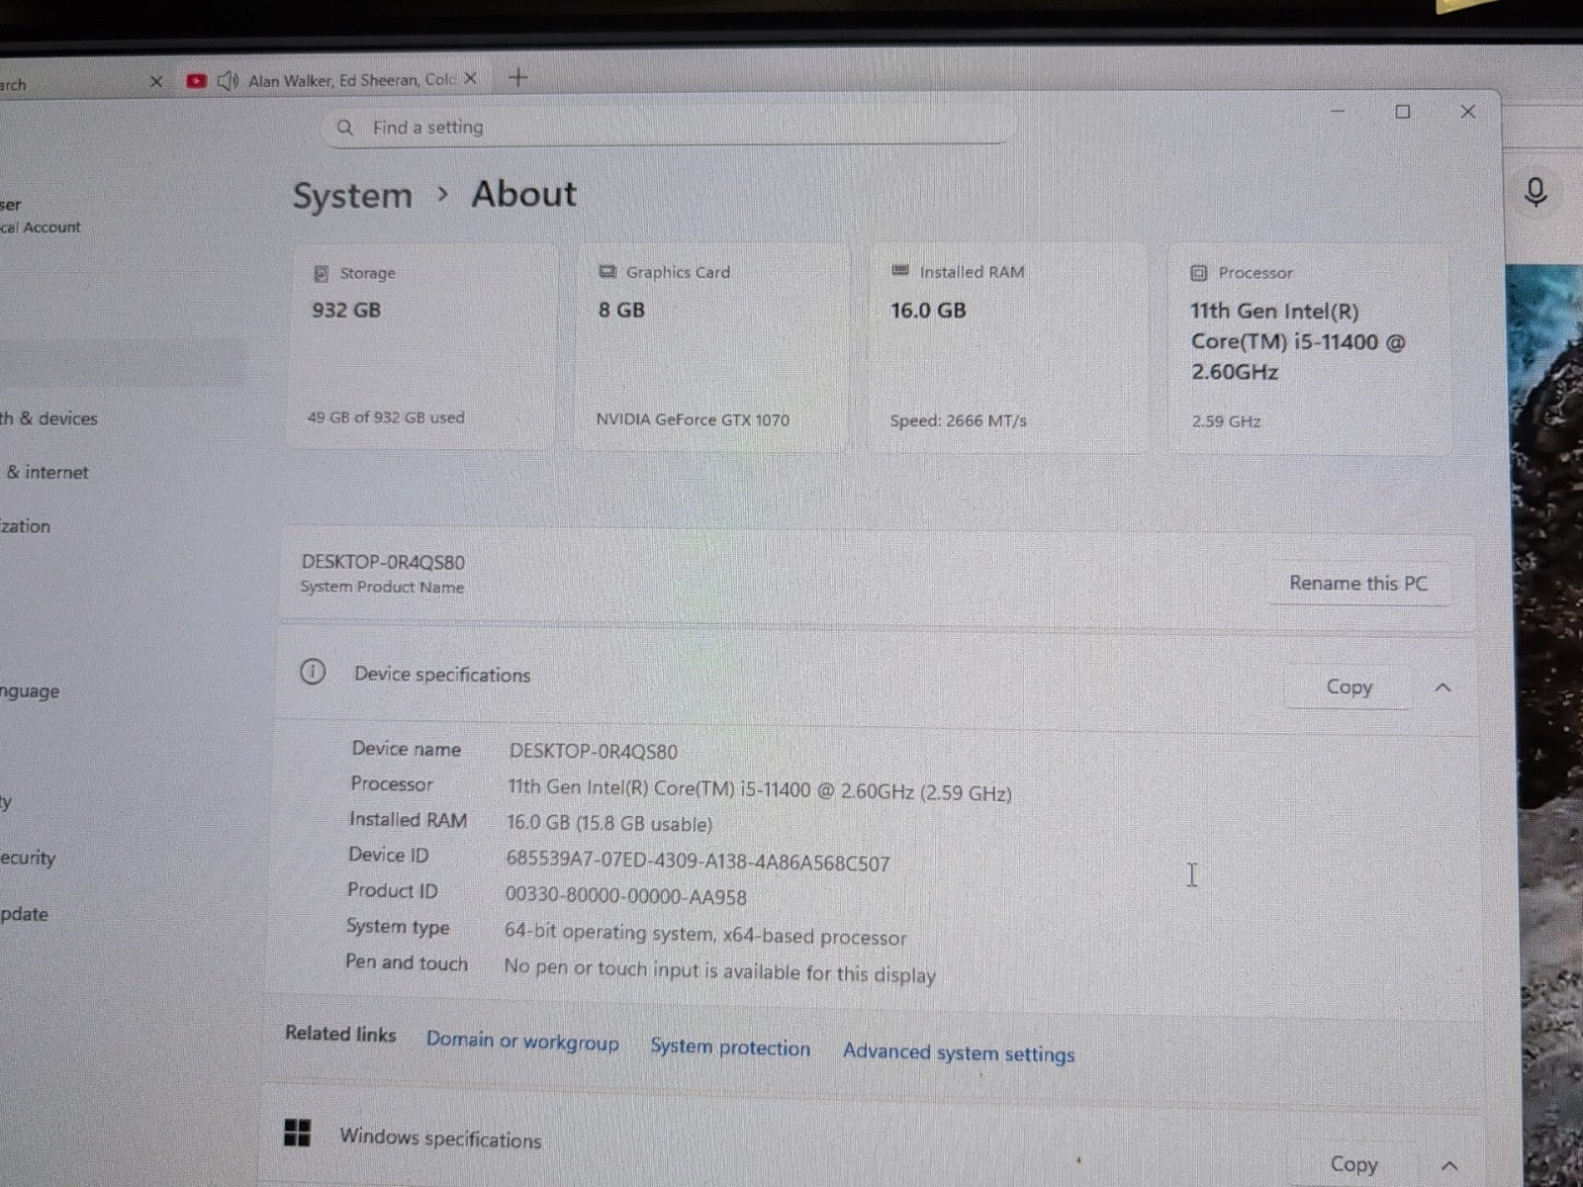Click the DESKTOP-0R4QS80 System Product Name header
This screenshot has height=1187, width=1583.
(x=383, y=573)
